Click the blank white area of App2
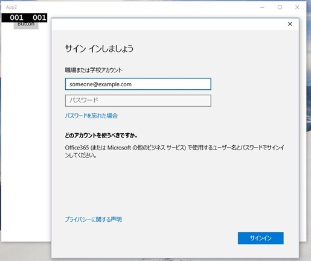The image size is (311, 261). [x=26, y=131]
